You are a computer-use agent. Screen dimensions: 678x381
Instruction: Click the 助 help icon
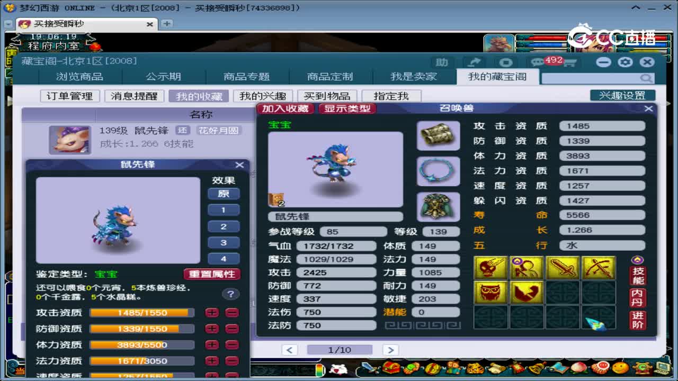click(442, 62)
